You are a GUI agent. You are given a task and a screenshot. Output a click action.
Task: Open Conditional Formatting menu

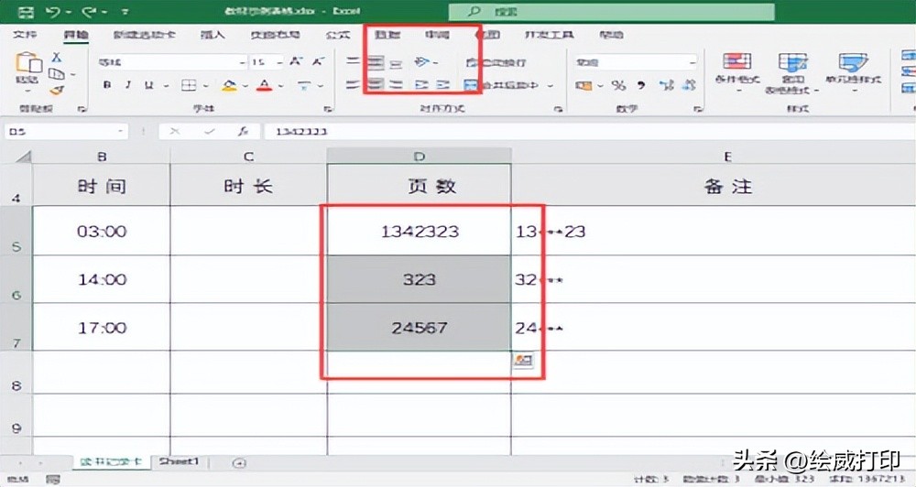pyautogui.click(x=737, y=71)
